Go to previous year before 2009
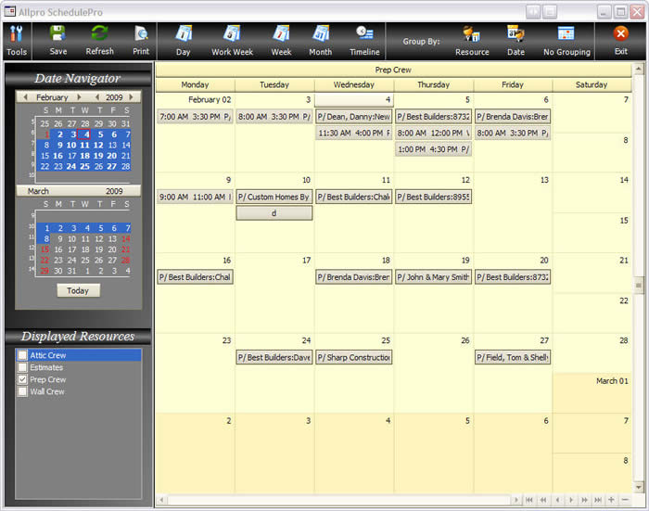The image size is (649, 511). 96,96
